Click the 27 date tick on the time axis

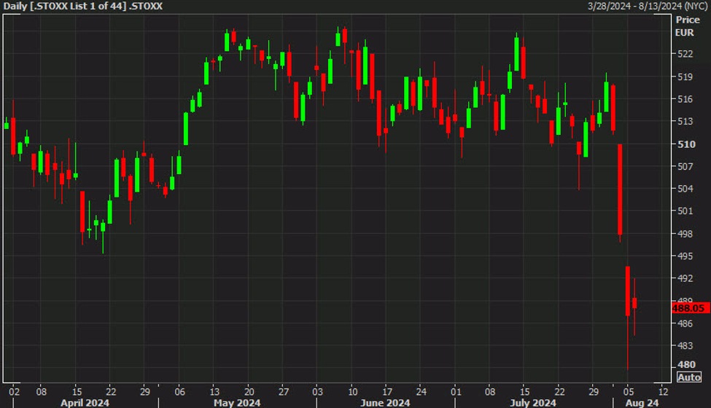(284, 392)
